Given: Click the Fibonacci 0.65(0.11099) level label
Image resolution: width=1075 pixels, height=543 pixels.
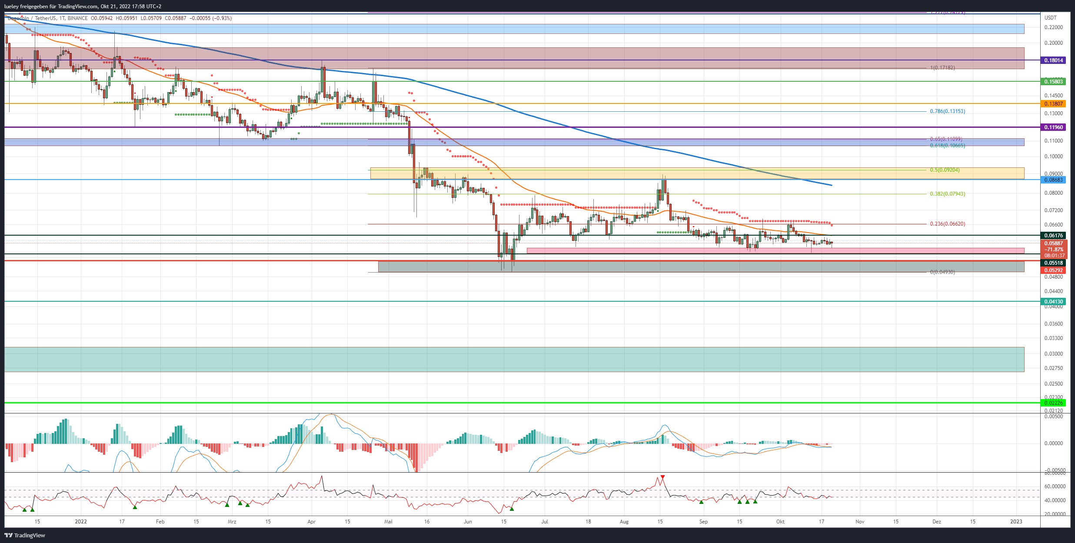Looking at the screenshot, I should [946, 139].
